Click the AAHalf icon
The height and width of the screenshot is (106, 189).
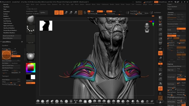pos(160,39)
